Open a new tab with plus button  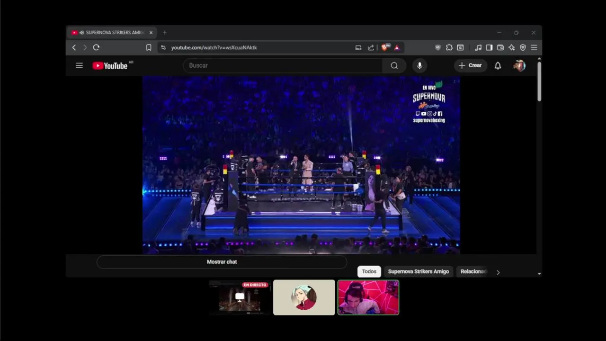pyautogui.click(x=165, y=33)
